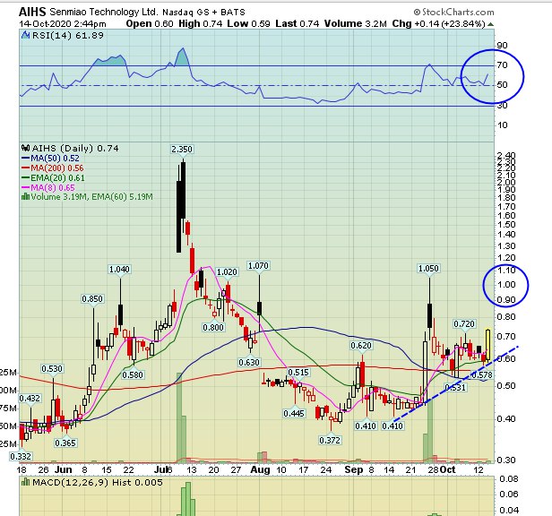Click the 0.332 low price label
Screen dimensions: 552x516
click(x=21, y=457)
